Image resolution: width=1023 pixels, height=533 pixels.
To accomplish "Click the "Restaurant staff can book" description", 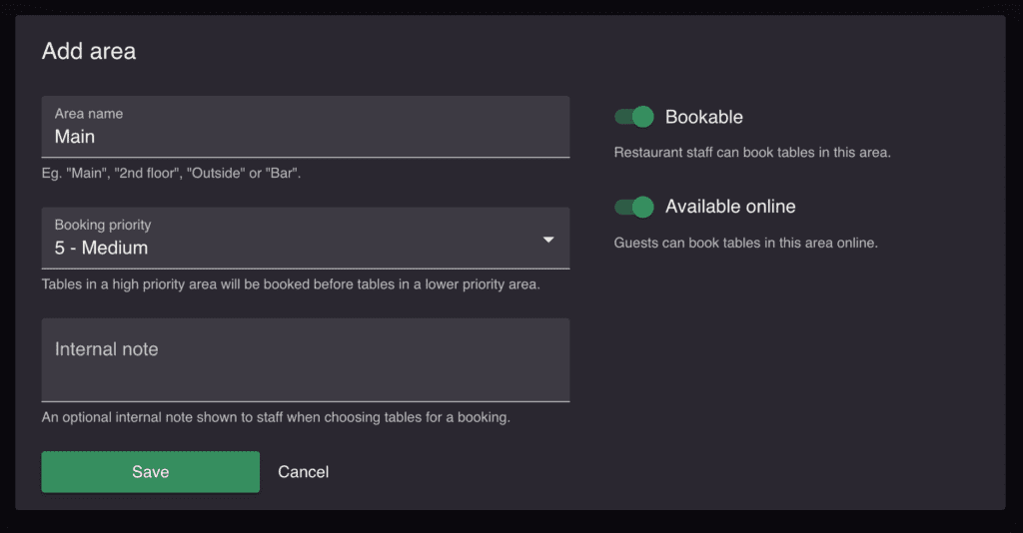I will tap(752, 153).
